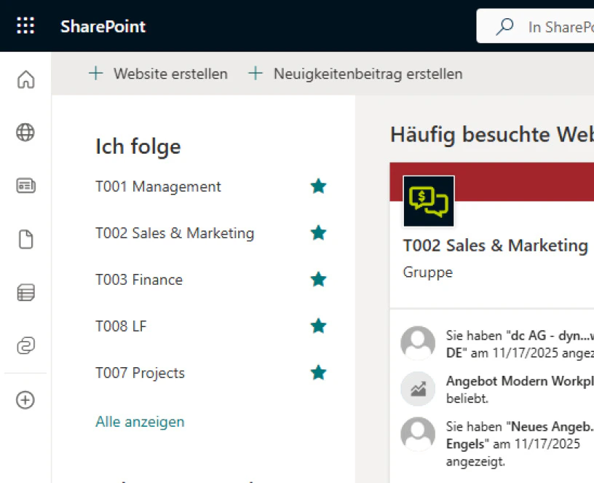
Task: Click the SharePoint title in header
Action: (x=103, y=26)
